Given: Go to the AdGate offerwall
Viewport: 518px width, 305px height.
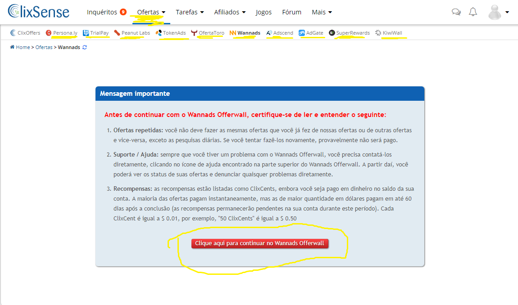Looking at the screenshot, I should [311, 33].
